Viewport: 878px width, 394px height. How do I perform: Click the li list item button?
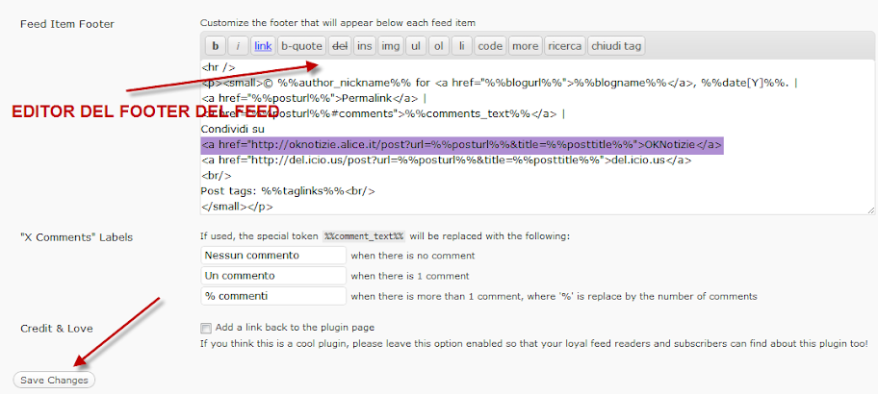(461, 46)
